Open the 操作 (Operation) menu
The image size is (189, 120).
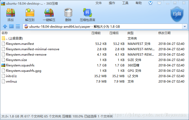pyautogui.click(x=112, y=3)
